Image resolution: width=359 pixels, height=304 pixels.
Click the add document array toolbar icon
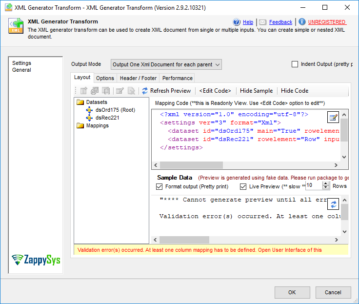106,91
